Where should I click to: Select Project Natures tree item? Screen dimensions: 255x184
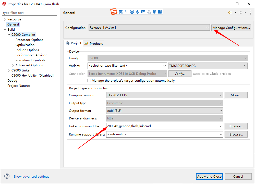(19, 86)
